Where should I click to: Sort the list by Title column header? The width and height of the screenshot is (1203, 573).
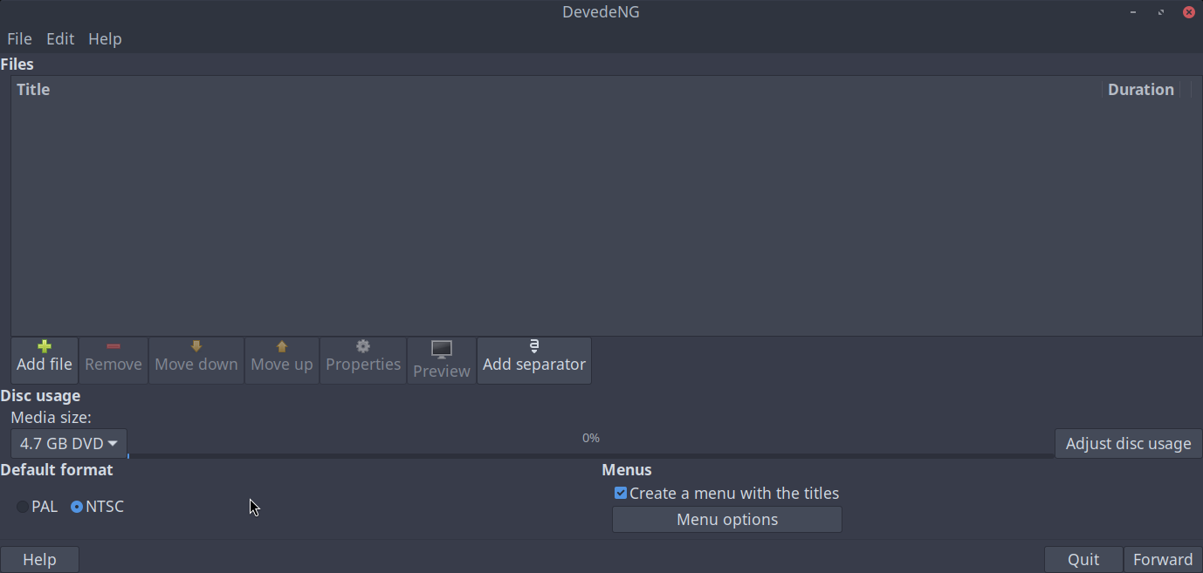tap(33, 90)
